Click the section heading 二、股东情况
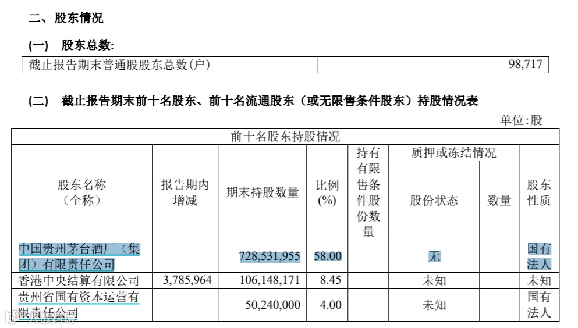The width and height of the screenshot is (578, 328). 66,17
